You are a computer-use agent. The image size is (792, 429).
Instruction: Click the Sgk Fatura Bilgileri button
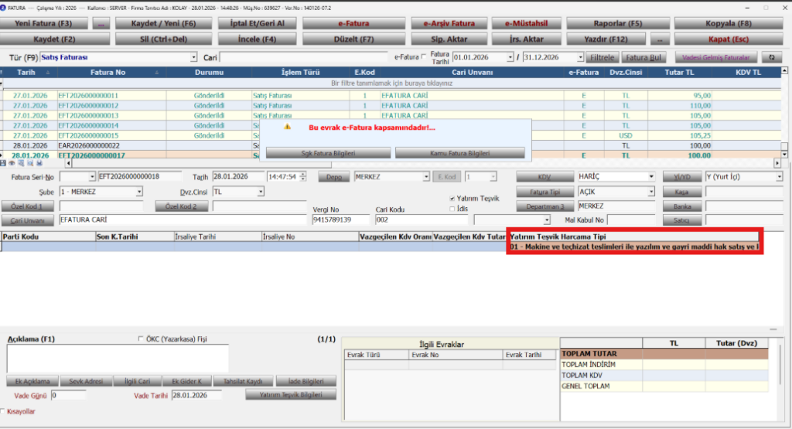coord(328,153)
